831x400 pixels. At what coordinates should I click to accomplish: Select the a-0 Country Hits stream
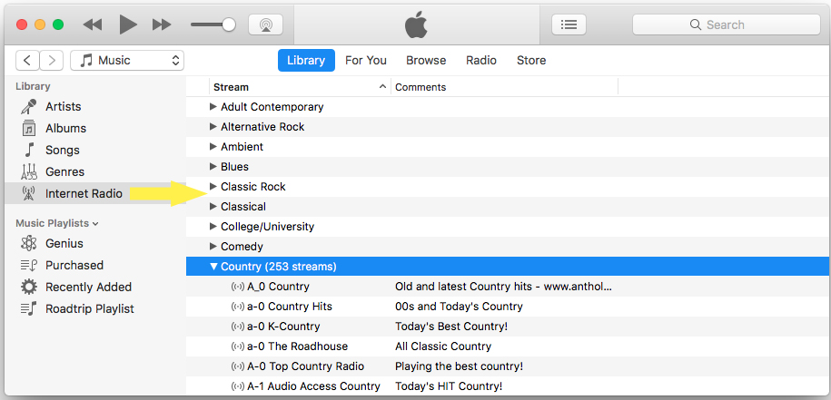coord(290,307)
